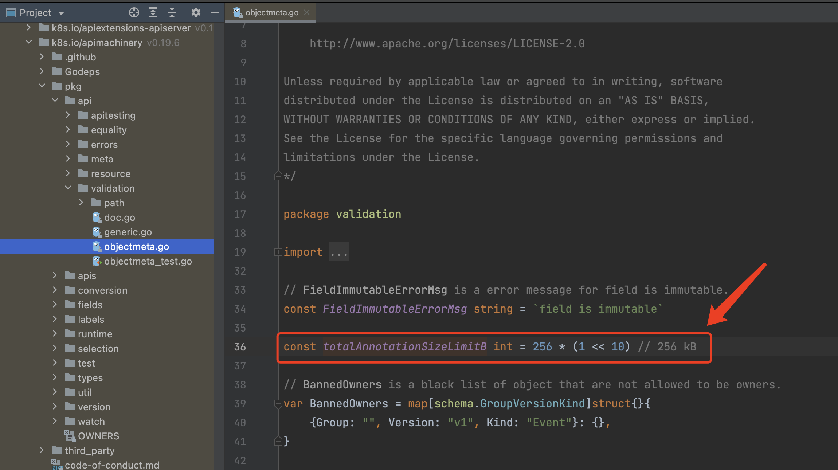
Task: Expand the path folder
Action: [x=81, y=203]
